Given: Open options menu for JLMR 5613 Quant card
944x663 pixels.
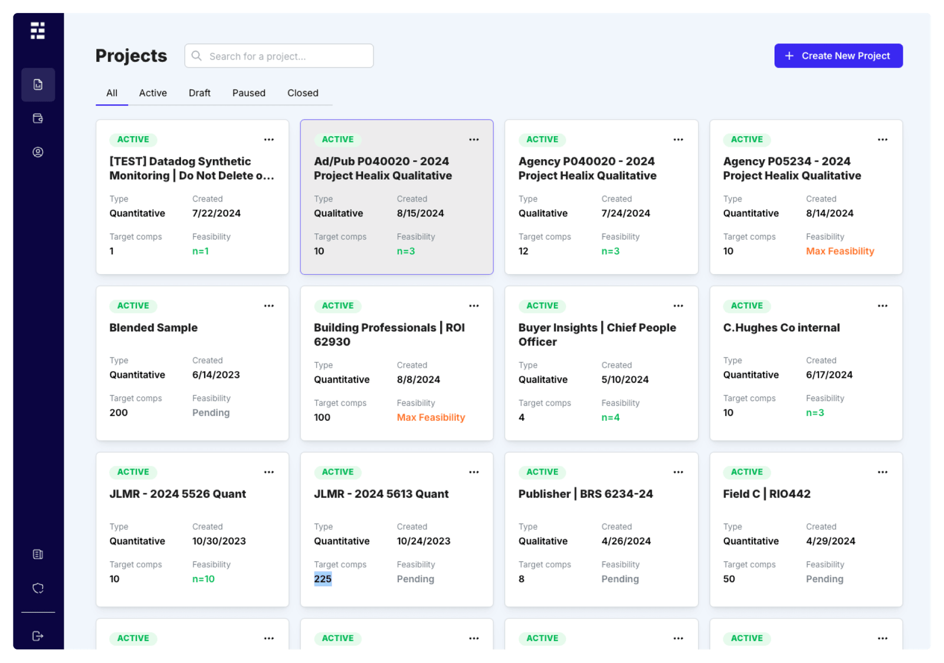Looking at the screenshot, I should pos(474,472).
